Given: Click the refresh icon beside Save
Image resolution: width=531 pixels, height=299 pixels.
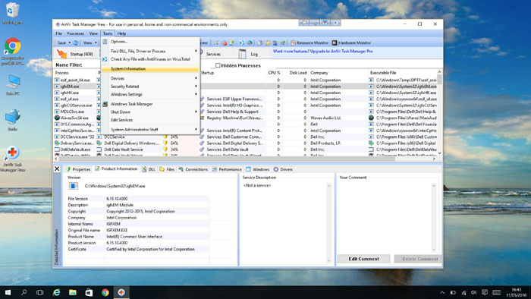Looking at the screenshot, I should click(76, 43).
